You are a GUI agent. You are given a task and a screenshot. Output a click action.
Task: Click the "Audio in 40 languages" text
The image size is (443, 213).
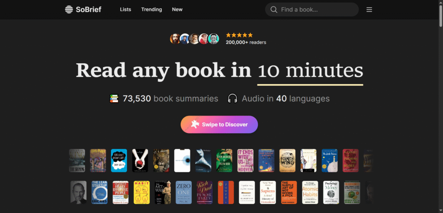[286, 99]
